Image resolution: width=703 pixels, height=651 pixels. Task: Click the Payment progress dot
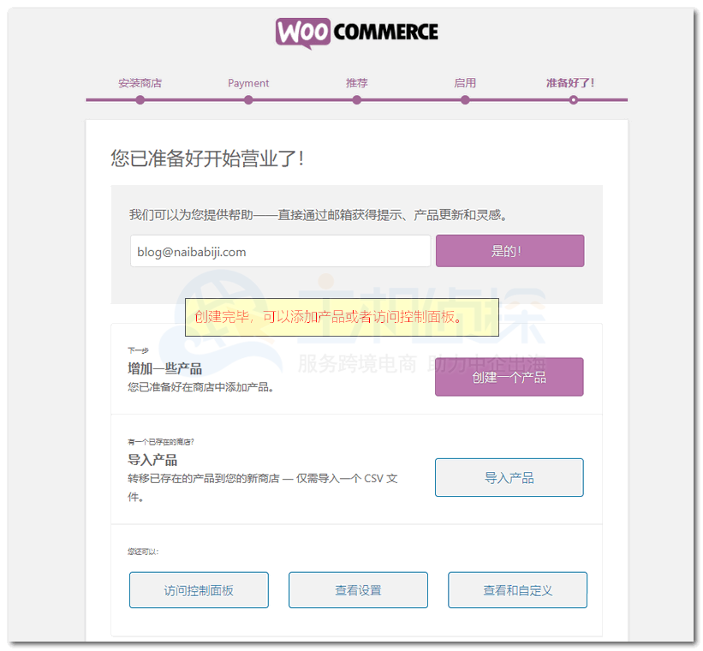pos(248,100)
